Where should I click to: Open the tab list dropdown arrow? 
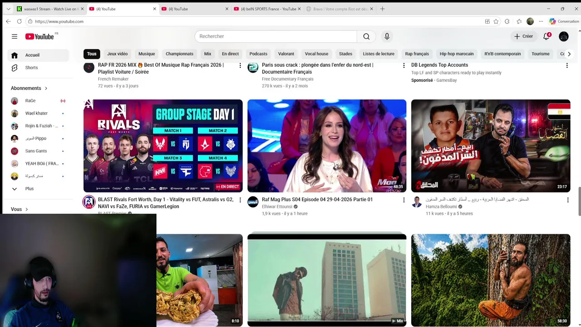(8, 9)
